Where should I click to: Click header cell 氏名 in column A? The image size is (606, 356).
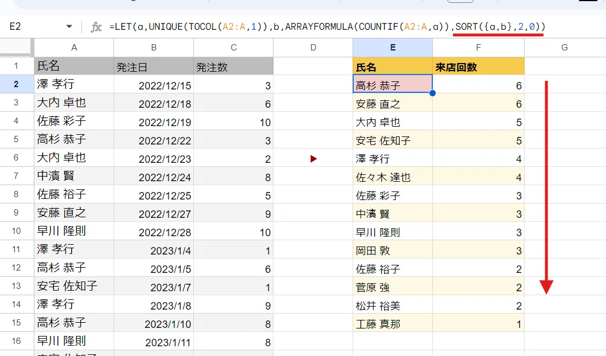[x=74, y=66]
